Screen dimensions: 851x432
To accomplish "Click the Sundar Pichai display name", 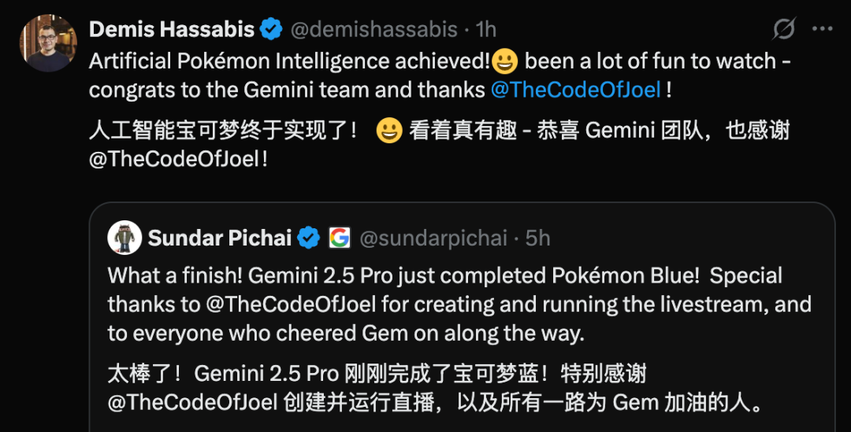I will 220,238.
